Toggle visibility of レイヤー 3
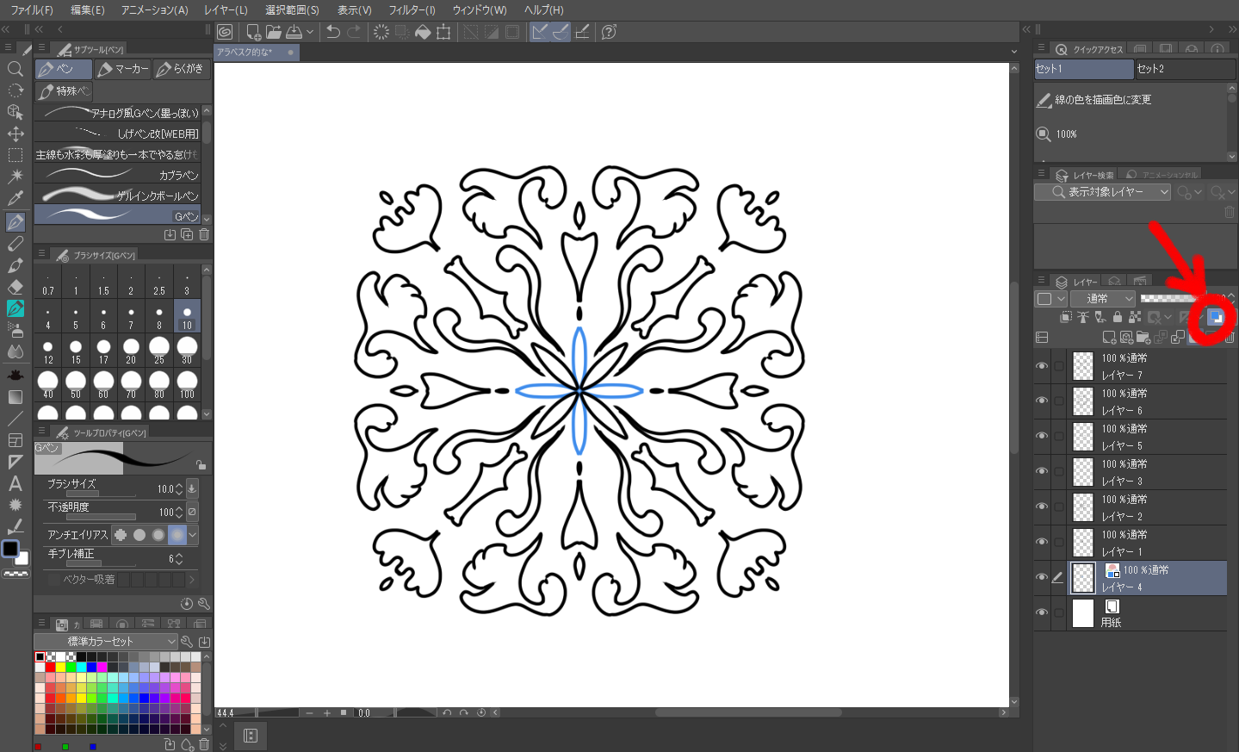The image size is (1239, 752). coord(1042,472)
